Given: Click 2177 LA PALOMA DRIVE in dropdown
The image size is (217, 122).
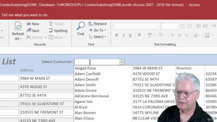Looking at the screenshot, I should pos(154,102).
